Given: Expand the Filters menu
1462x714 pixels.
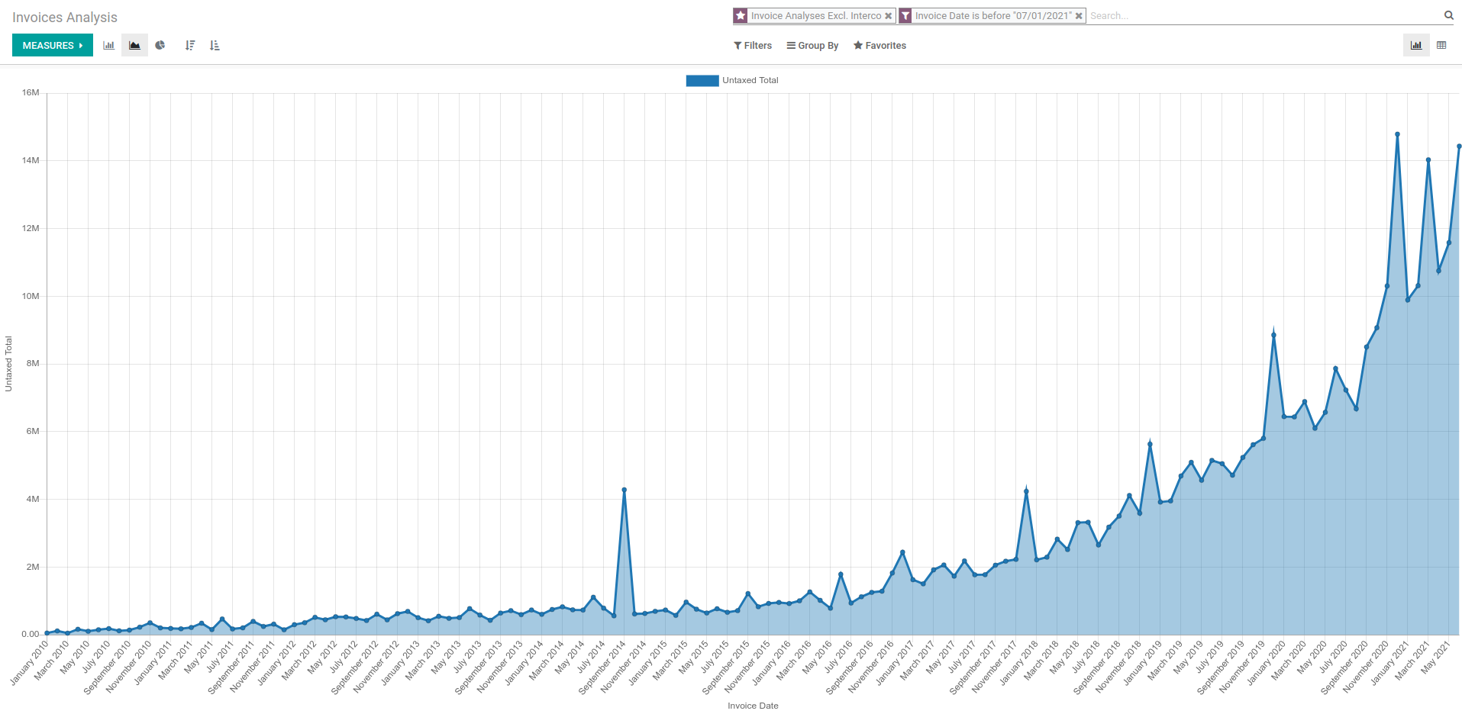Looking at the screenshot, I should point(753,46).
